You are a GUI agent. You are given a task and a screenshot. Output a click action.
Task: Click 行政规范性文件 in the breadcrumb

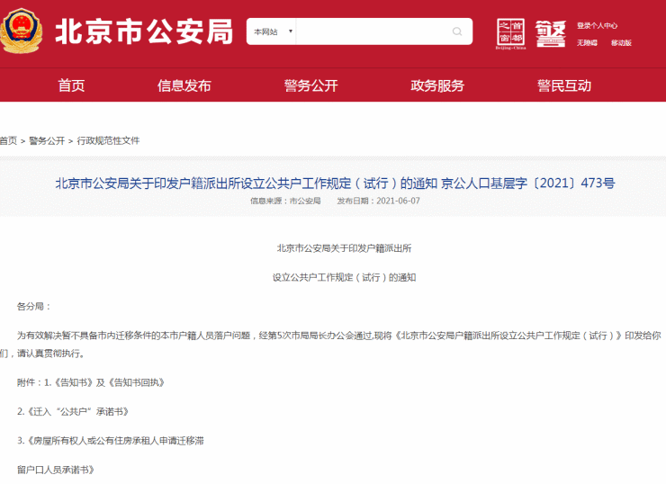click(x=108, y=140)
